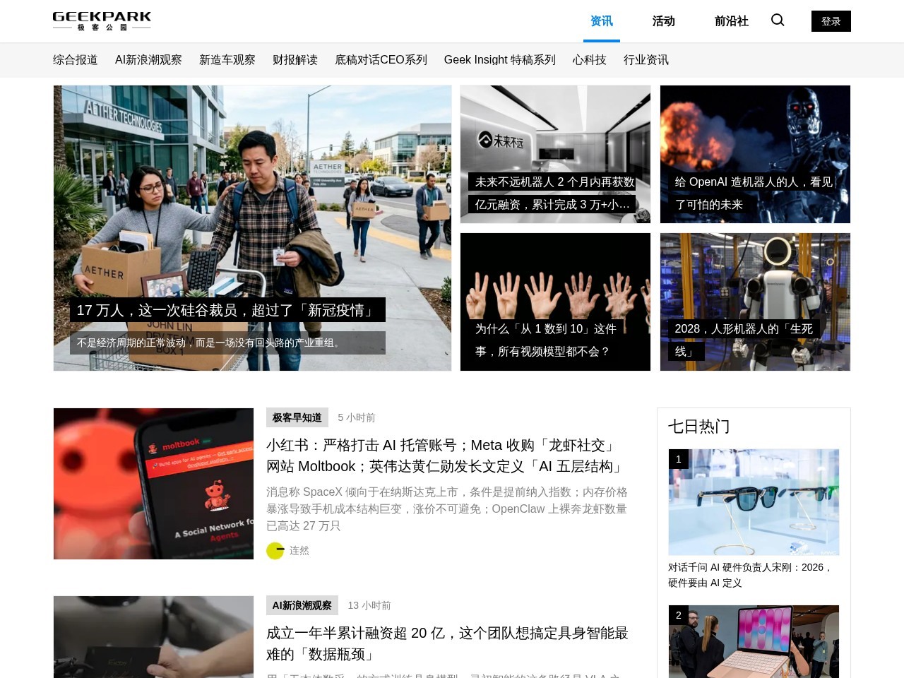Click the GEEKPARK logo

tap(102, 21)
